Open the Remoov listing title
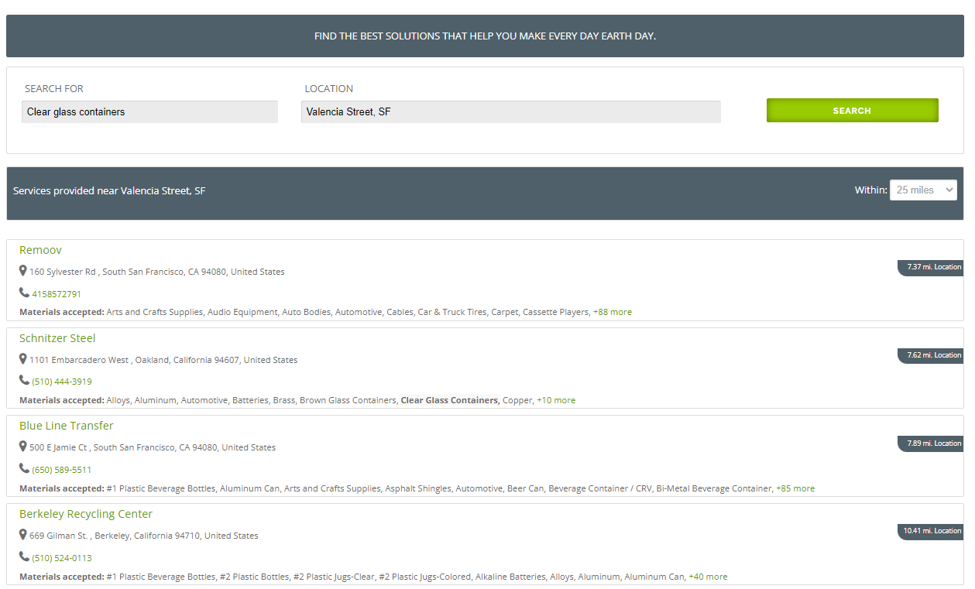This screenshot has width=975, height=589. (x=40, y=250)
